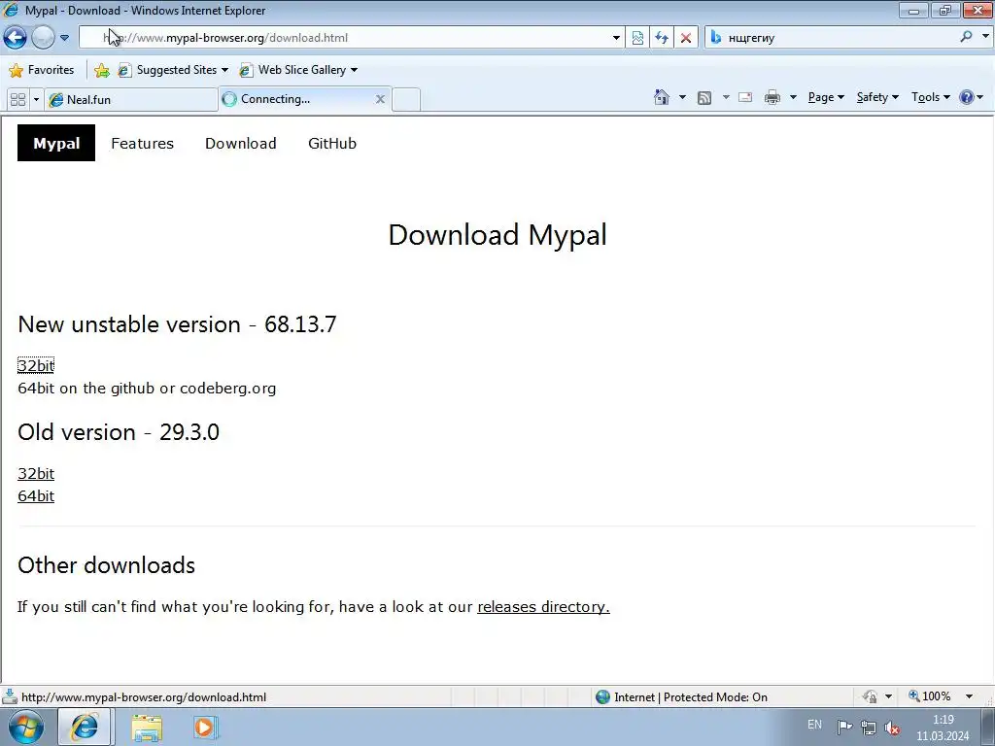Click the EN language indicator

click(x=815, y=725)
